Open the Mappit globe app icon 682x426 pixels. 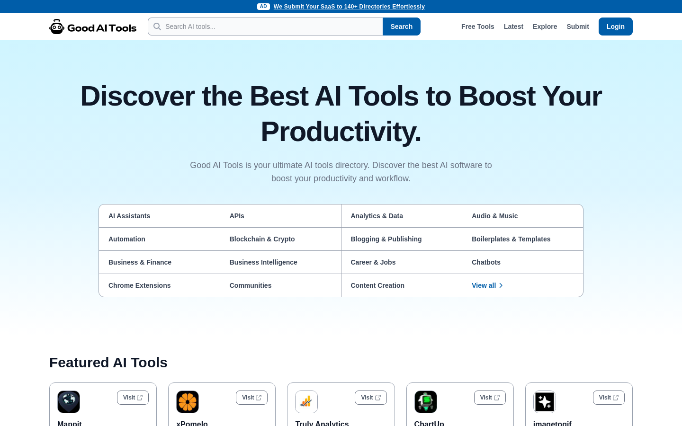[69, 402]
